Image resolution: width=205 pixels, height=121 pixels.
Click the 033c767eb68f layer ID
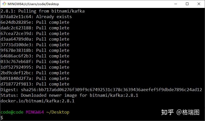click(16, 62)
